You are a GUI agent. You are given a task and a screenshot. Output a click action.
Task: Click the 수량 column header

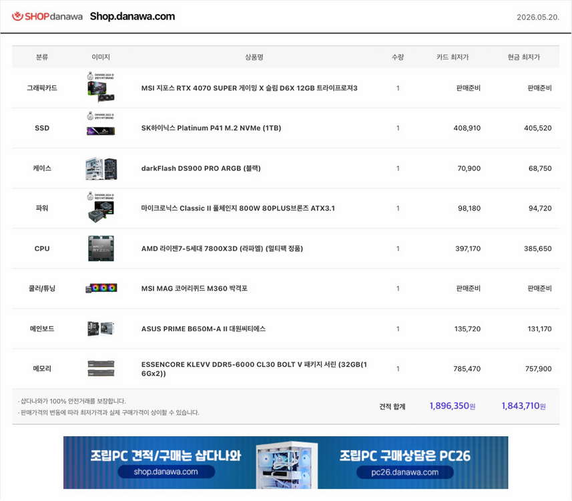pos(398,57)
